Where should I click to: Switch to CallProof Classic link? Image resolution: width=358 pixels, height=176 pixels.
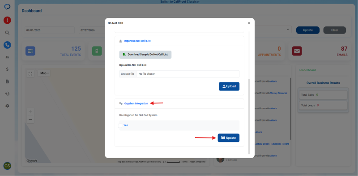point(180,2)
